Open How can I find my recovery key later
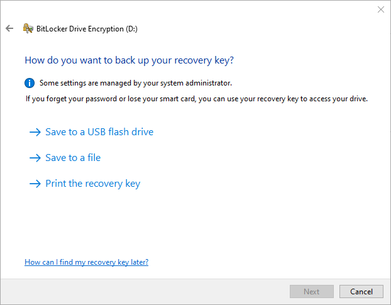 click(x=86, y=262)
